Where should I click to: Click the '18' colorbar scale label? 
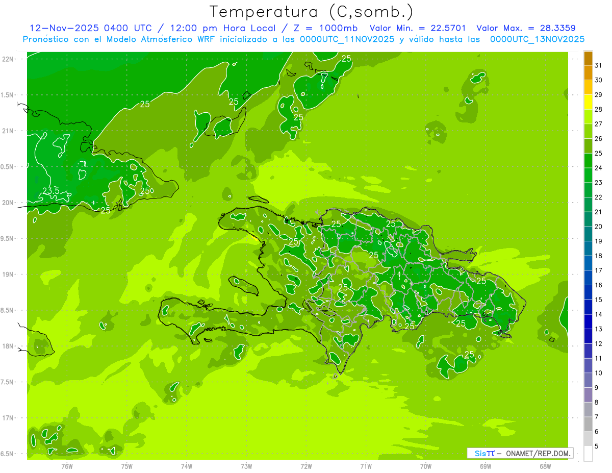[599, 256]
